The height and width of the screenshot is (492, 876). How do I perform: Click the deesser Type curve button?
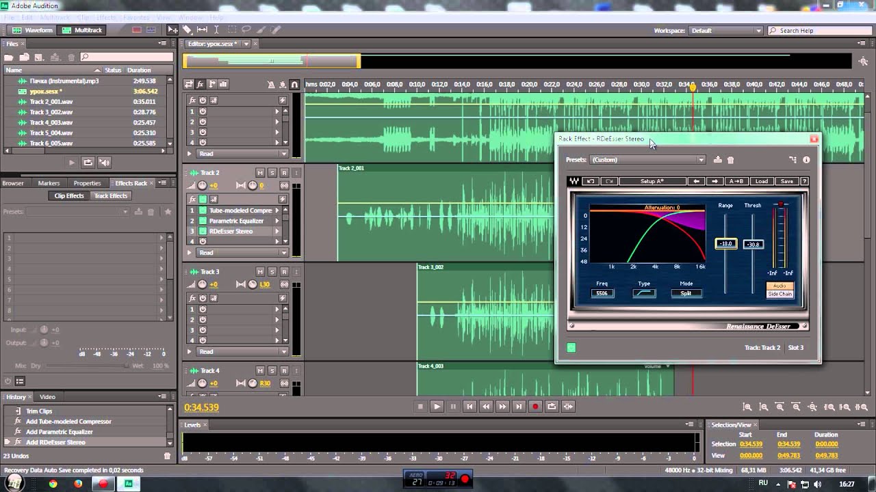(644, 293)
